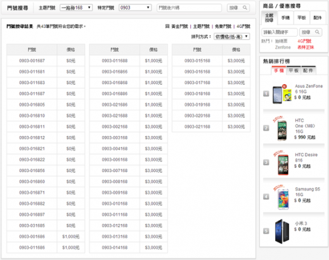The image size is (329, 260).
Task: Switch to 手機 tab in product search
Action: pyautogui.click(x=285, y=18)
